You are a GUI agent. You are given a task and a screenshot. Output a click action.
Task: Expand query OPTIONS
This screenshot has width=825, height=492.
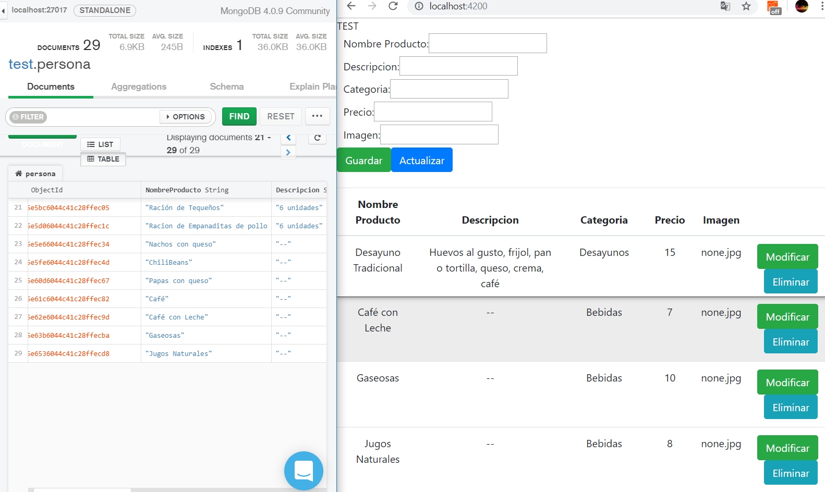(x=186, y=117)
